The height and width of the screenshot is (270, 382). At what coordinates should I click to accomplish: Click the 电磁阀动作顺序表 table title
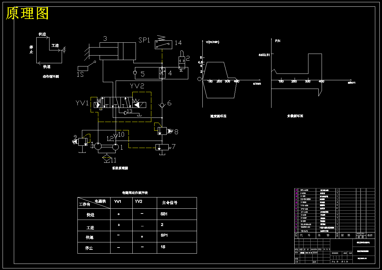click(135, 193)
